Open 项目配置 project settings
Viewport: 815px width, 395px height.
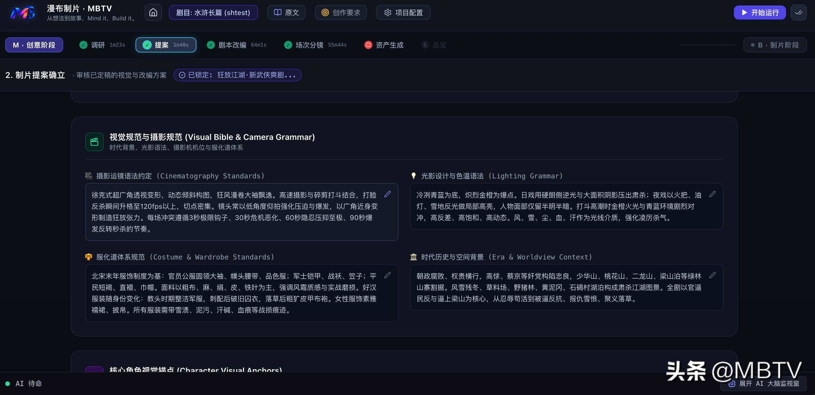403,13
